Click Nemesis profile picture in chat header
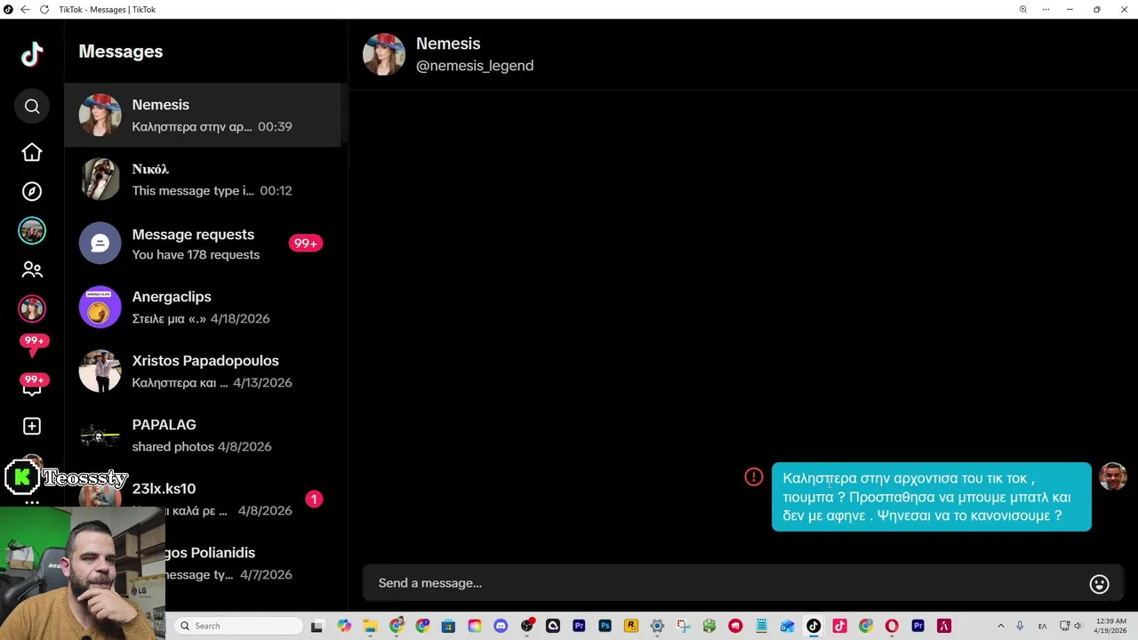The image size is (1138, 640). coord(384,54)
